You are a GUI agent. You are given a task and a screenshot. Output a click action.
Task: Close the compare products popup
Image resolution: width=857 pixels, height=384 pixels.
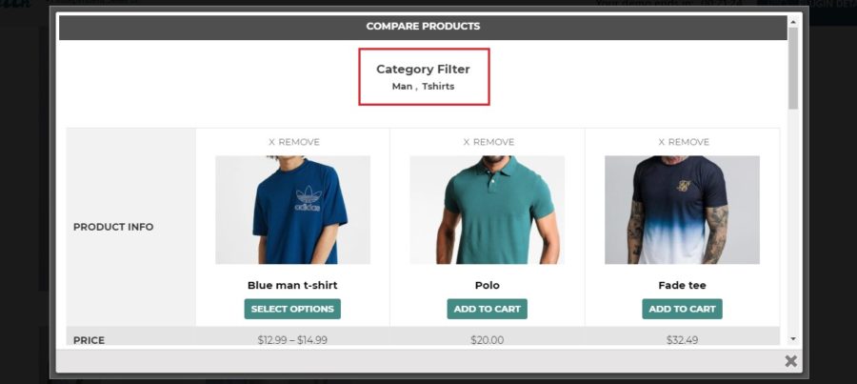790,360
